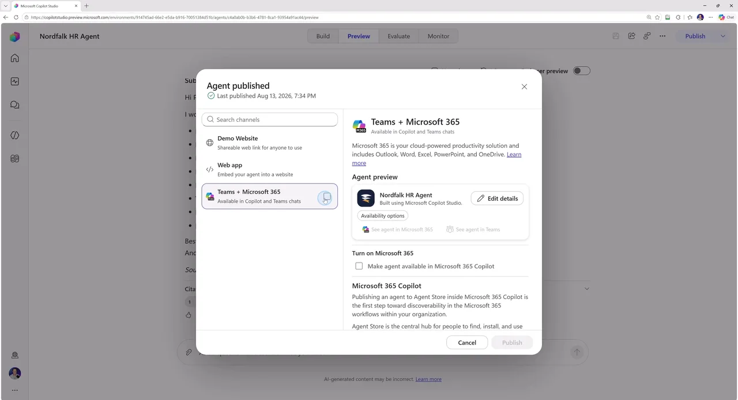Select the Teams + Microsoft 365 channel
The width and height of the screenshot is (738, 400).
pos(269,196)
